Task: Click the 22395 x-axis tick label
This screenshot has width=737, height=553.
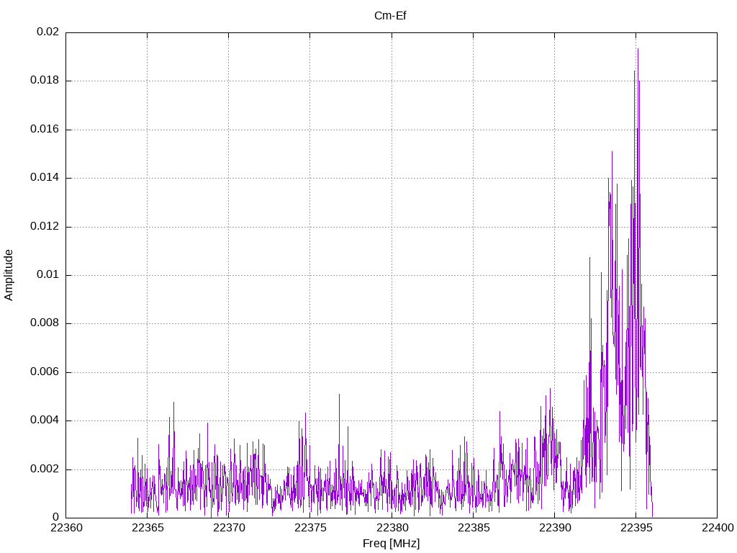Action: (636, 528)
